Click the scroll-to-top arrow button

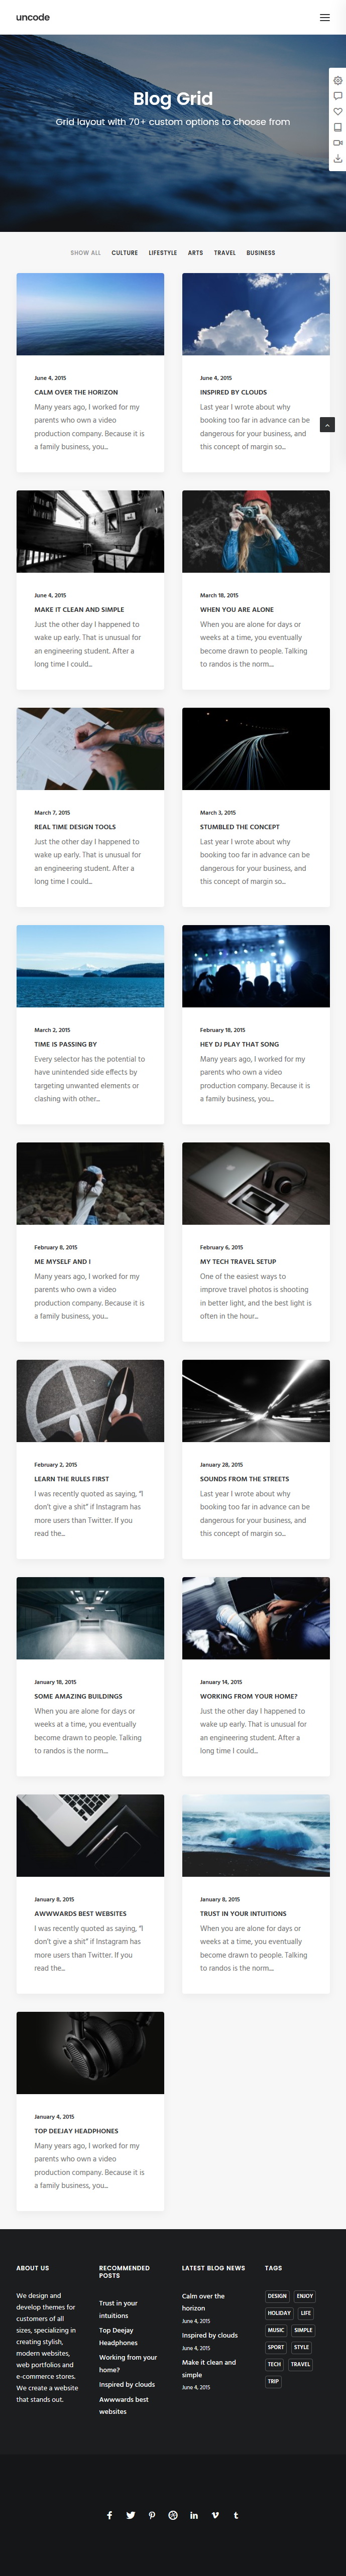tap(327, 425)
